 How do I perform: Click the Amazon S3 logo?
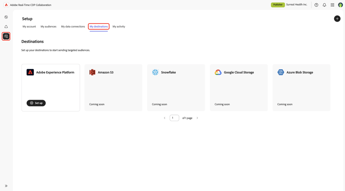pyautogui.click(x=92, y=72)
